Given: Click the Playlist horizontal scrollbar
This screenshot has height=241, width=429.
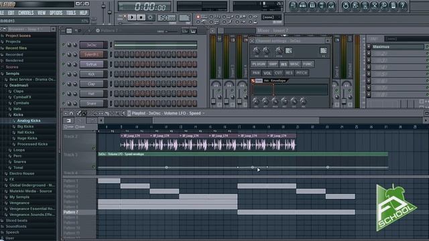Looking at the screenshot, I should point(236,120).
